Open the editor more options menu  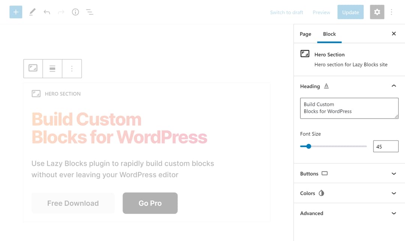click(391, 12)
